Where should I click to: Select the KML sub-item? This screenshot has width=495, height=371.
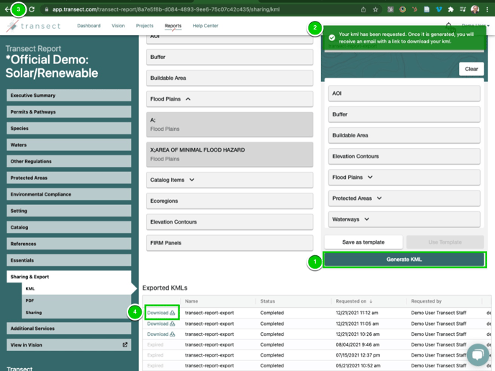pos(76,288)
